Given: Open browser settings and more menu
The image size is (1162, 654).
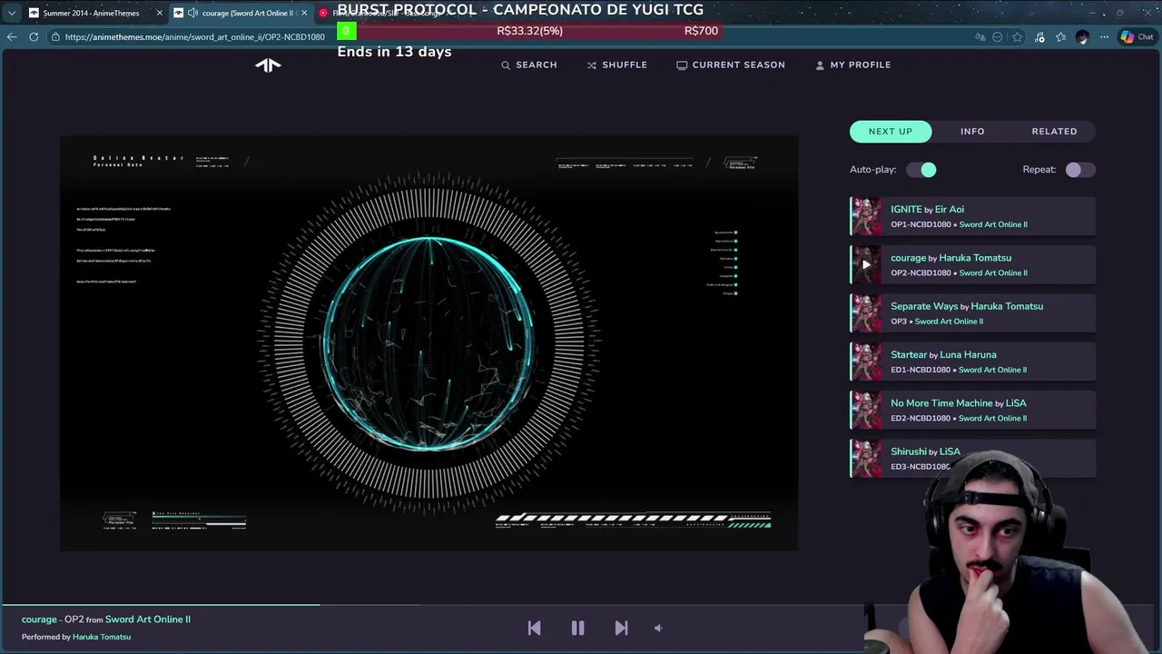Looking at the screenshot, I should point(1104,37).
